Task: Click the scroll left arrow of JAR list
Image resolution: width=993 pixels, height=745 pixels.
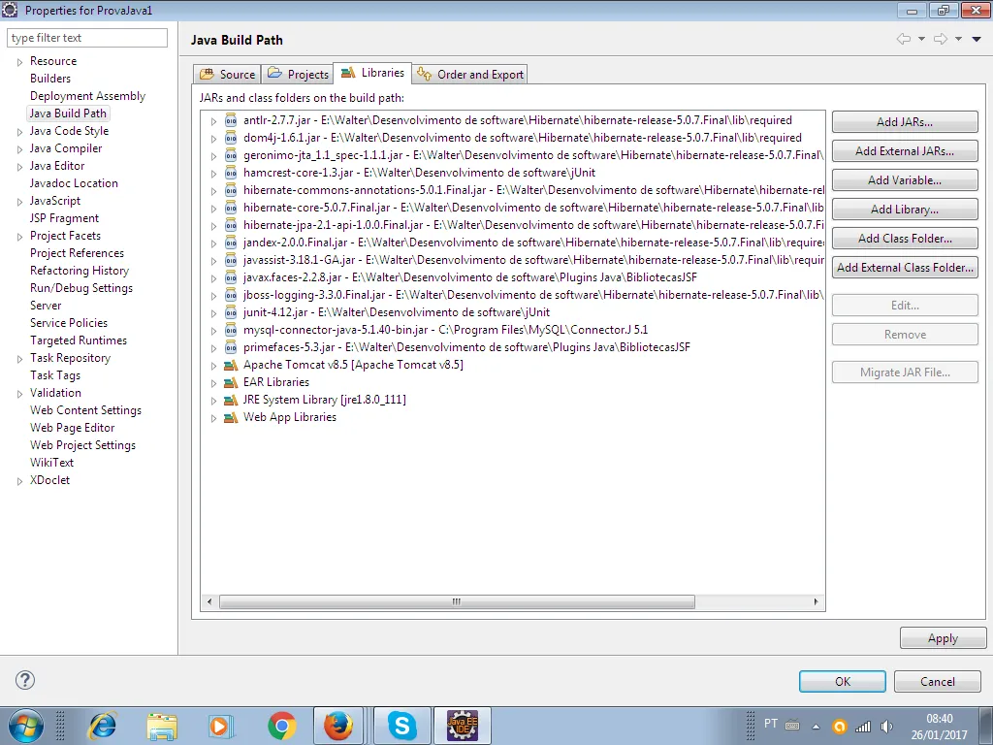Action: [x=209, y=601]
